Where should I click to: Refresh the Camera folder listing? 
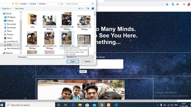pyautogui.click(x=62, y=4)
